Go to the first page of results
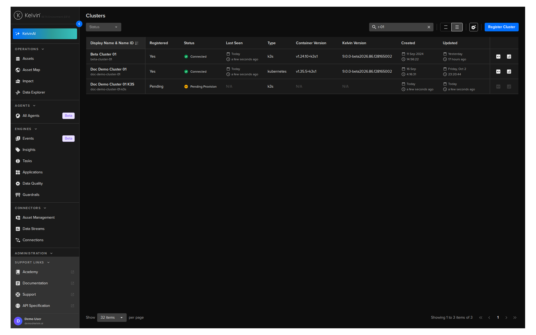Screen dimensions: 536x335 tap(481, 318)
